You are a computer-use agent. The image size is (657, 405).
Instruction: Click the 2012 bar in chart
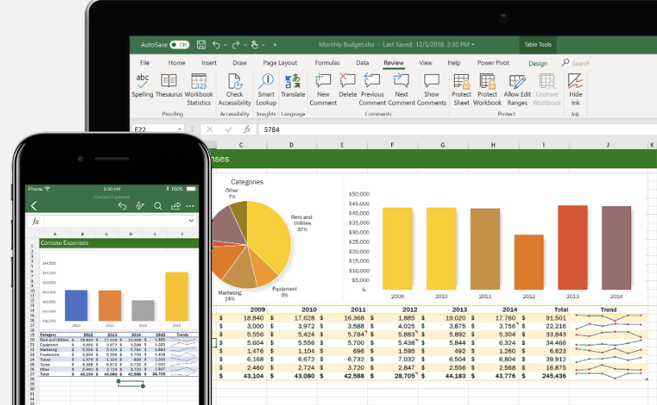click(x=529, y=262)
